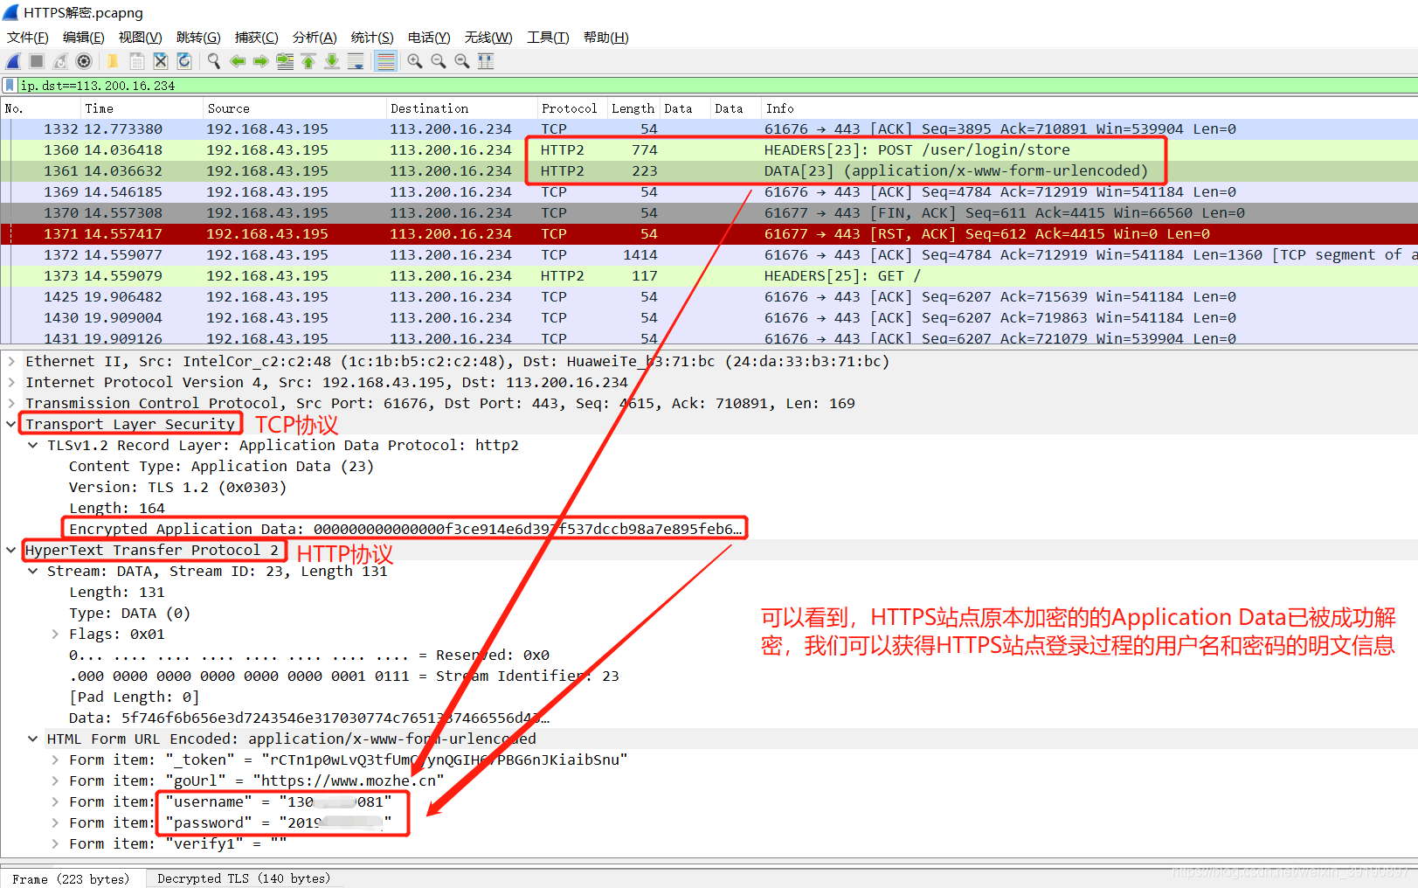
Task: Open the 编辑(E) menu
Action: click(84, 38)
